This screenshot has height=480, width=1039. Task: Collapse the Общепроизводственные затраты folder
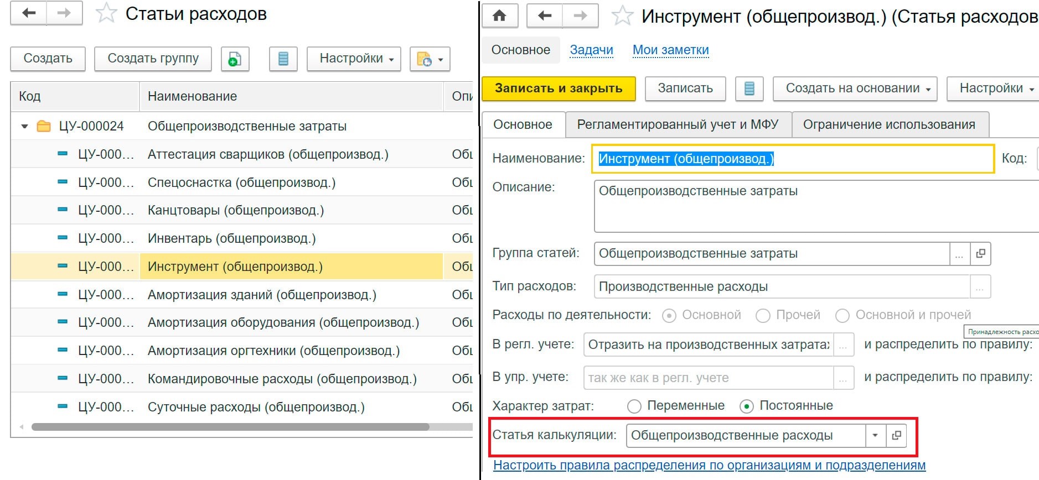tap(24, 126)
